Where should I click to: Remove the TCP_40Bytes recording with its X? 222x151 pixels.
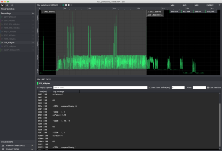33,43
